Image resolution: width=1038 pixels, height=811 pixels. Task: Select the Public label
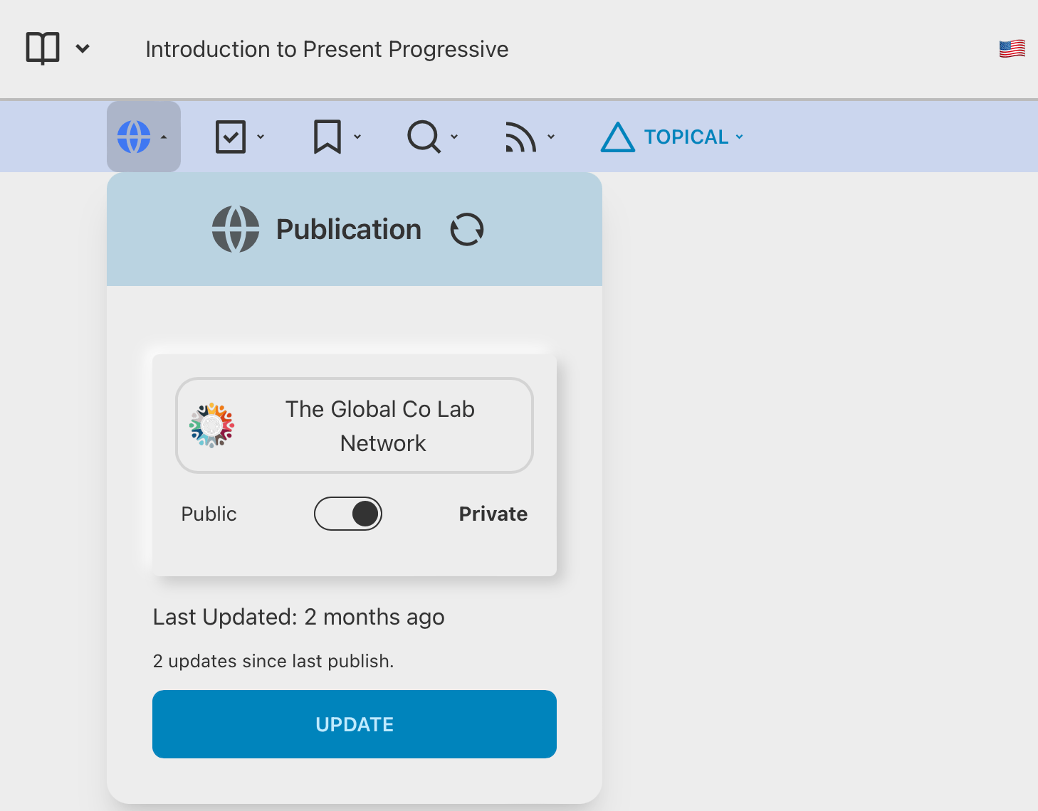209,514
